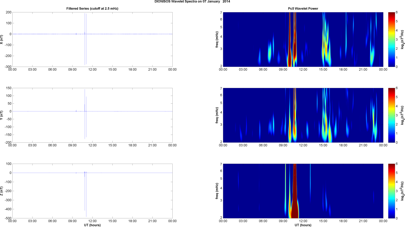This screenshot has height=227, width=405.
Task: Click the "log2(nT2/Hz)" label of the bottom color bar
Action: pos(403,191)
